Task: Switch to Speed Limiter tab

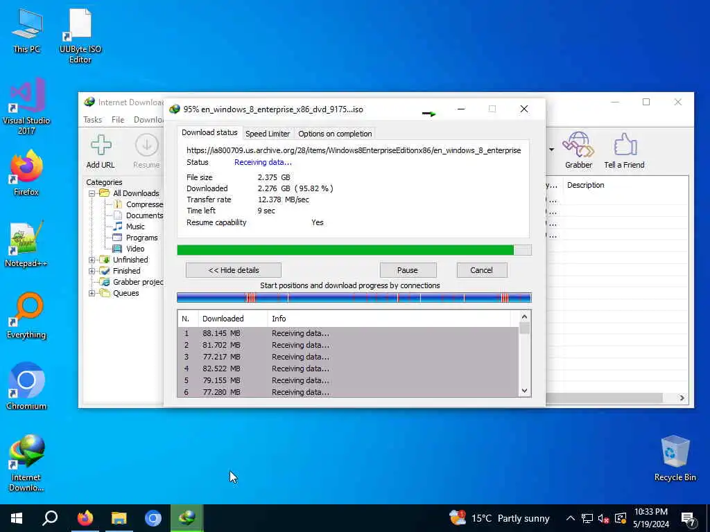Action: point(268,134)
